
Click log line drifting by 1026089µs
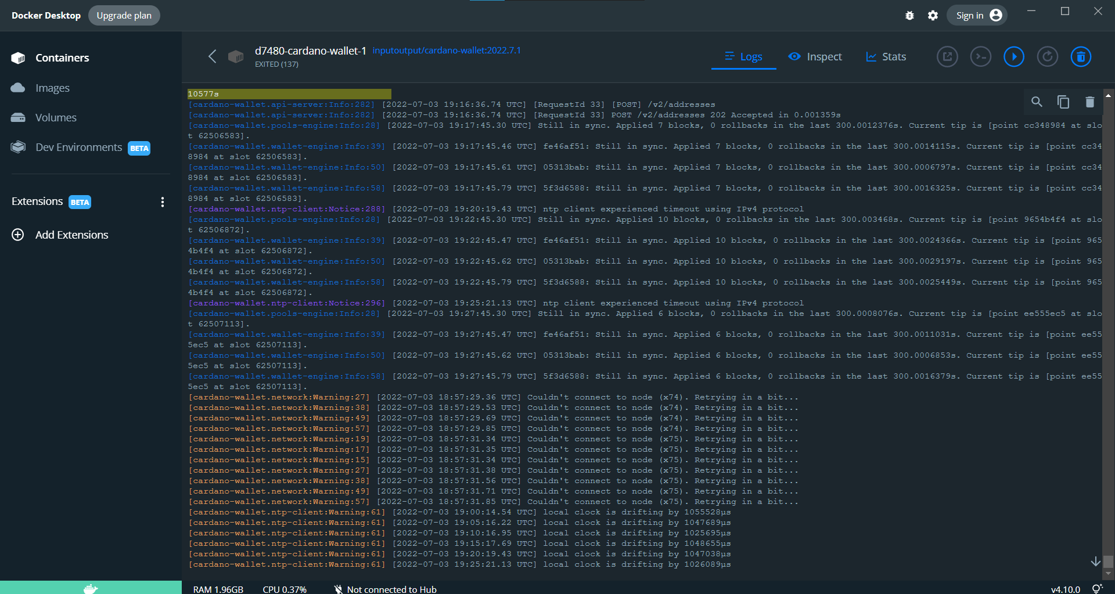459,564
